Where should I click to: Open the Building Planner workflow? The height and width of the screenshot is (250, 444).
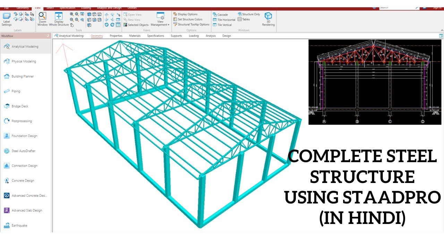coord(26,76)
